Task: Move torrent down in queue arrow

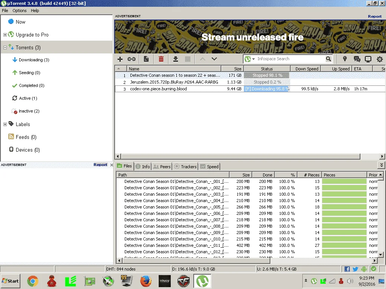Action: [214, 59]
